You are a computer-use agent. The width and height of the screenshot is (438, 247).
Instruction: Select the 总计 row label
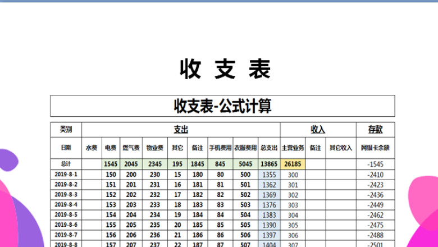66,164
